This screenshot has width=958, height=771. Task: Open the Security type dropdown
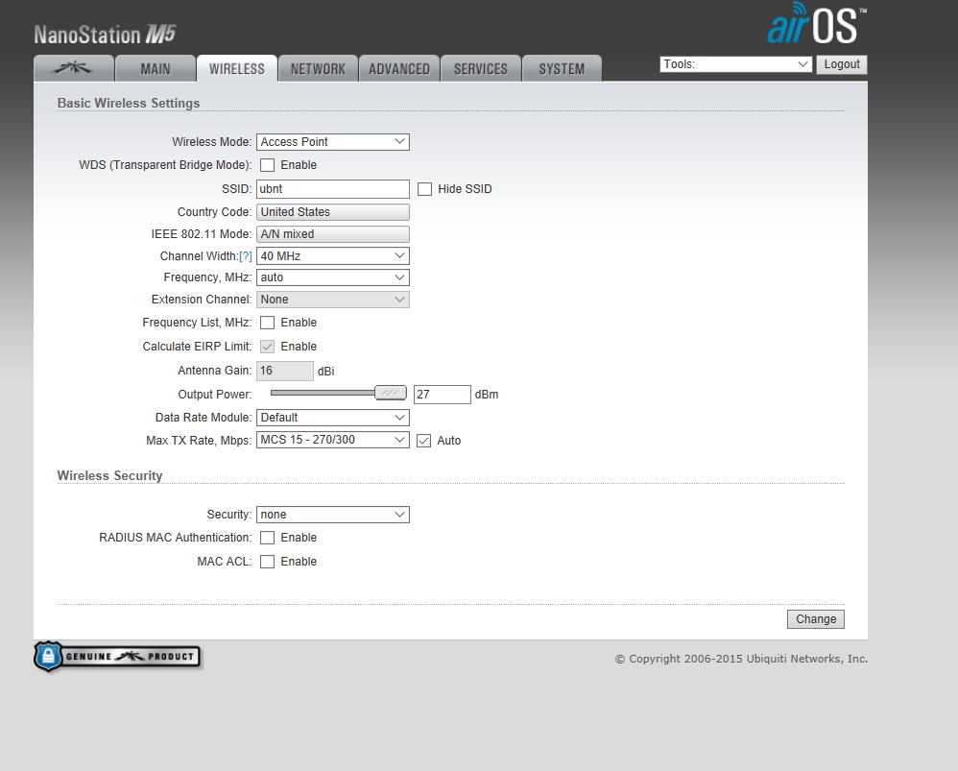(332, 515)
